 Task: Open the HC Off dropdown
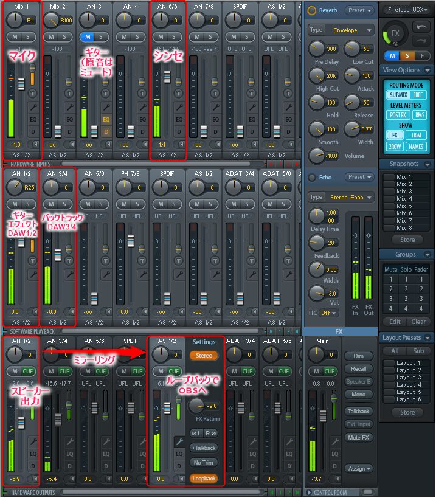[x=328, y=313]
